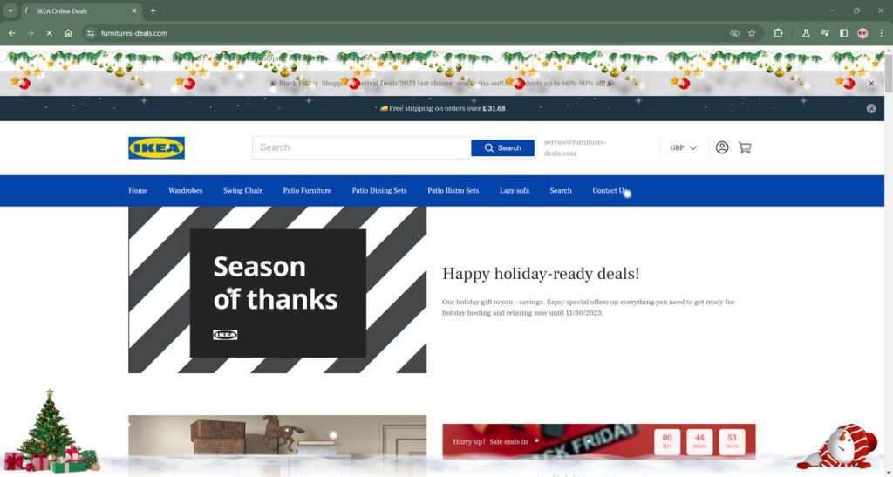Open the Patio Dining Sets category

(x=379, y=191)
